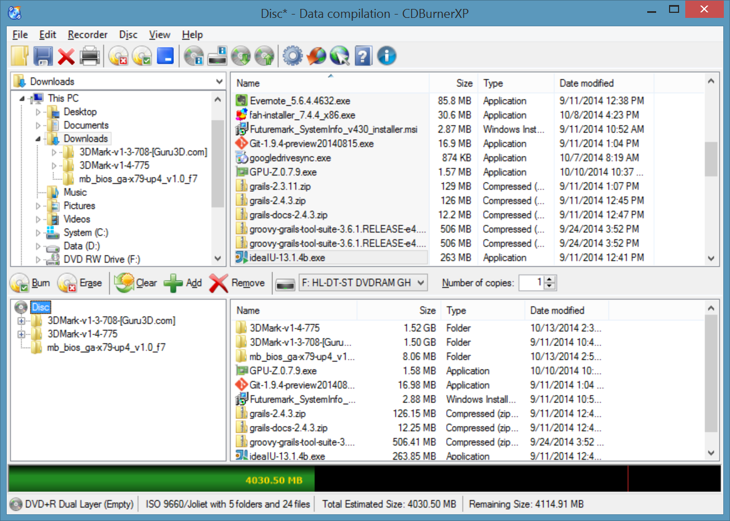Open the Recorder menu
The image size is (730, 521).
pyautogui.click(x=87, y=35)
